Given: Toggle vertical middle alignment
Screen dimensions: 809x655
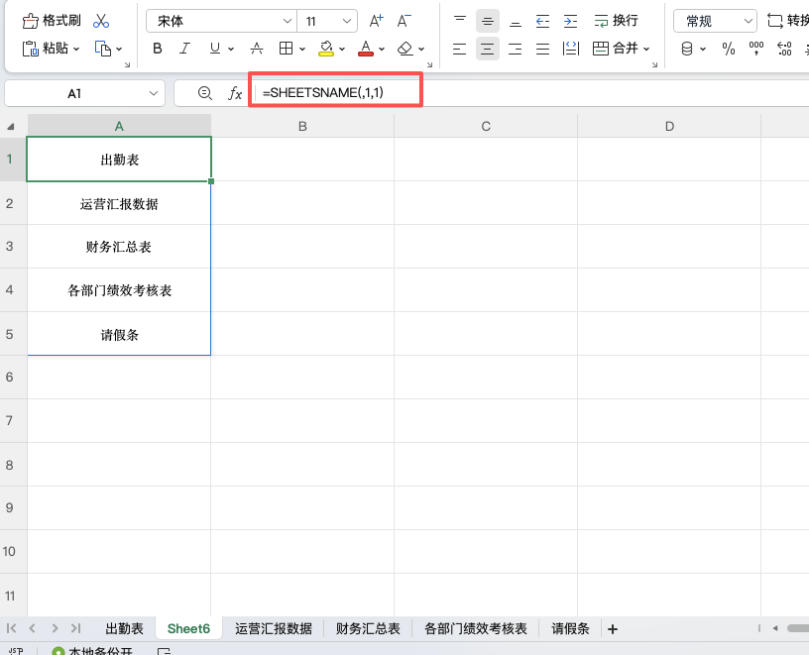Looking at the screenshot, I should pos(488,21).
